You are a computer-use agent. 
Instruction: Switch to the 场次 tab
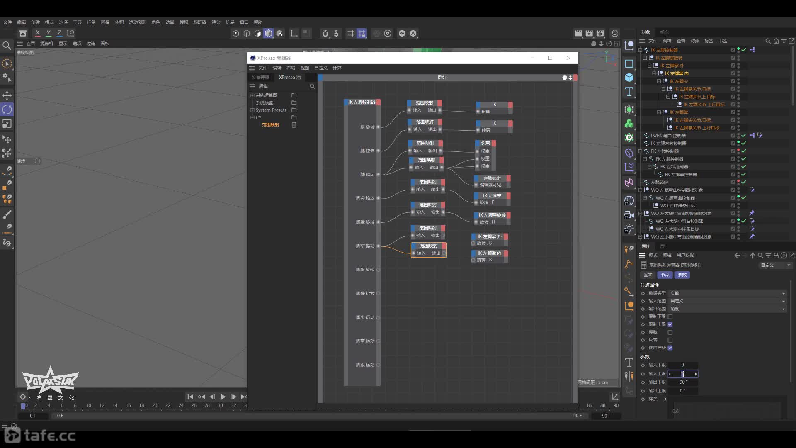pyautogui.click(x=664, y=32)
